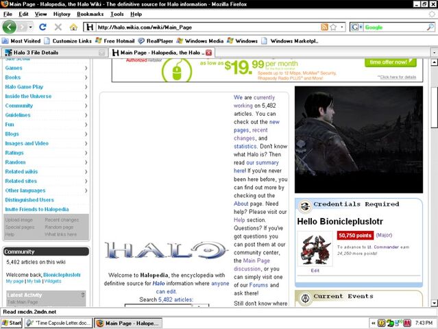Expand the Guidelines sidebar submenu
Viewport: 438px width, 329px height.
86,115
